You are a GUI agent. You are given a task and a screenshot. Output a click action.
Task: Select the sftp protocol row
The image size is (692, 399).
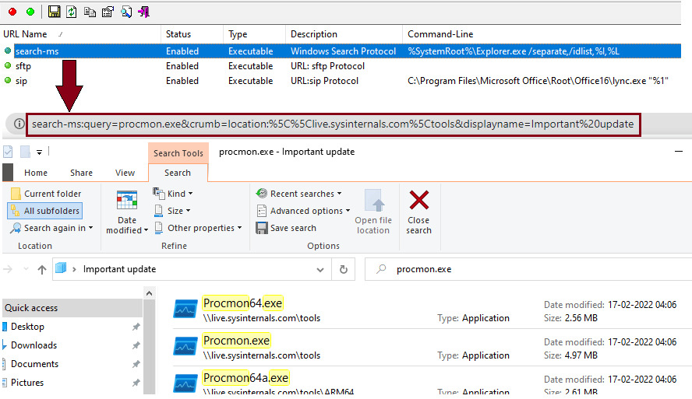pos(342,66)
